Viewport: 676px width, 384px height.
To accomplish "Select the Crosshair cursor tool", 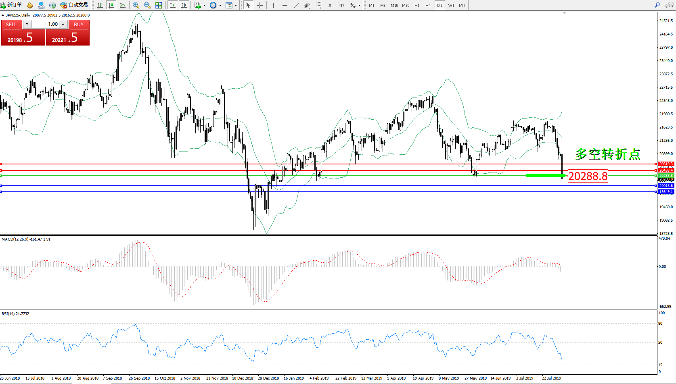I will pos(260,5).
